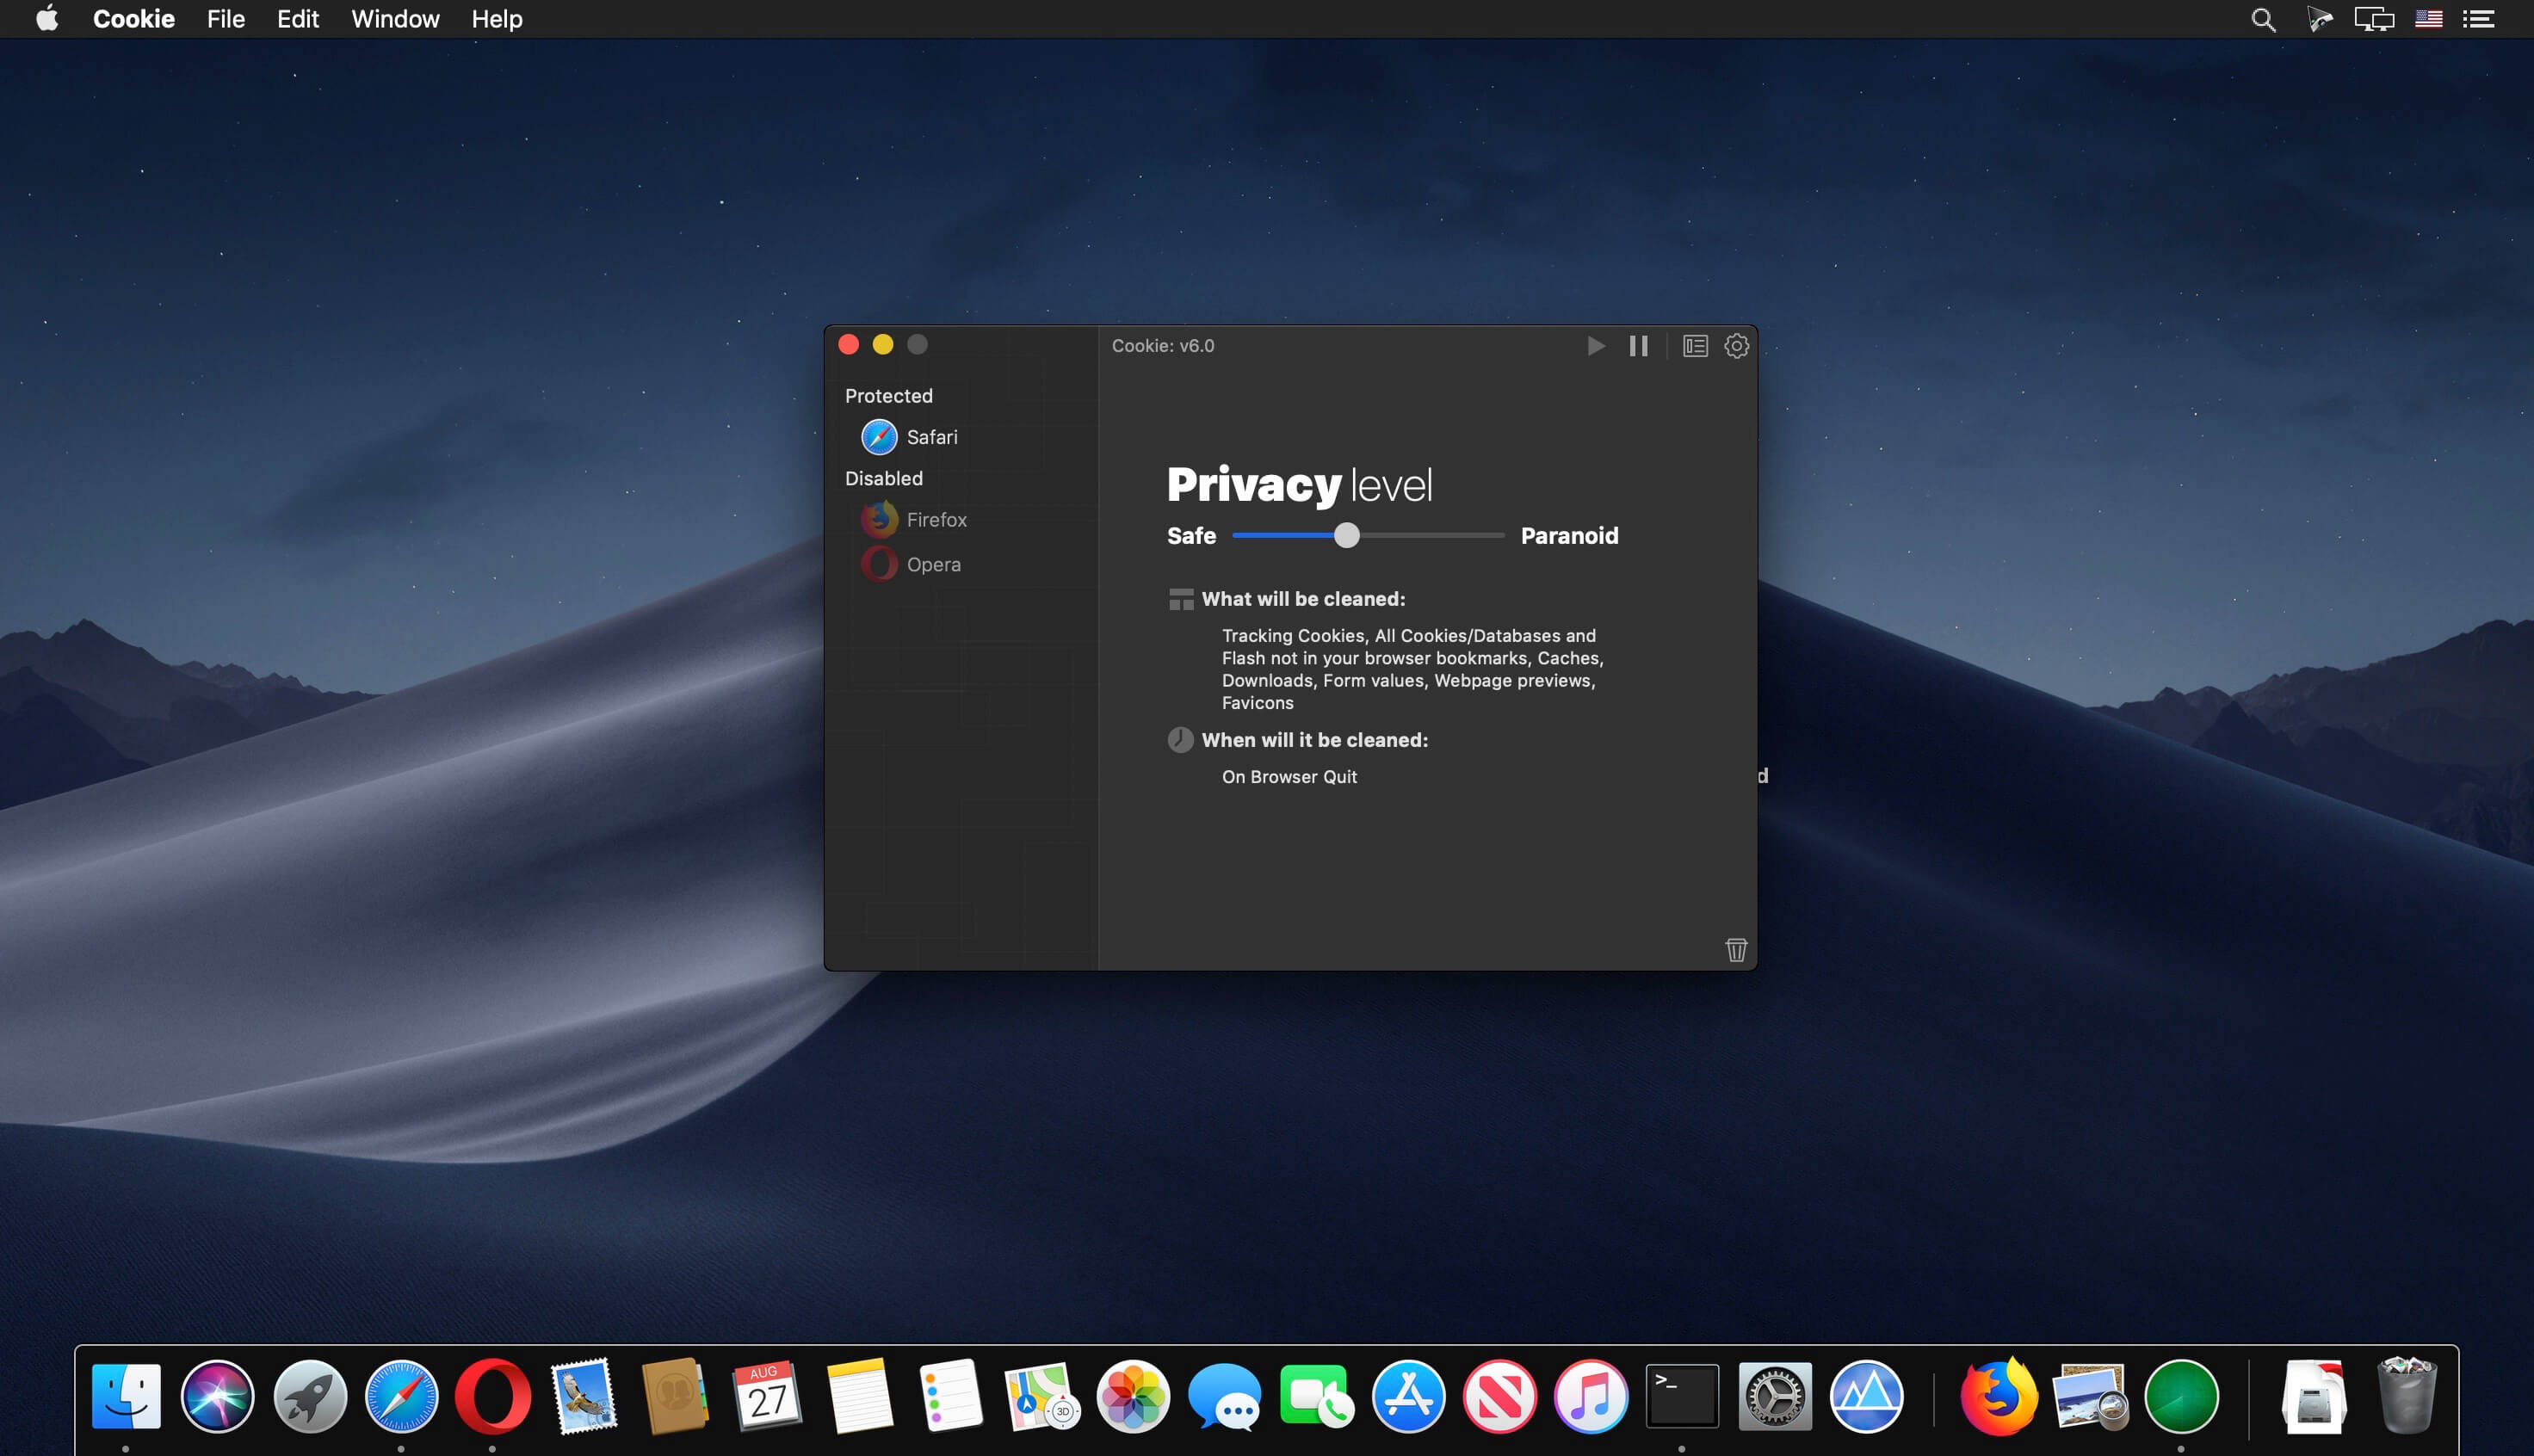Click the Spotlight search icon in menu bar
Screen dimensions: 2534x1456
coord(2263,19)
